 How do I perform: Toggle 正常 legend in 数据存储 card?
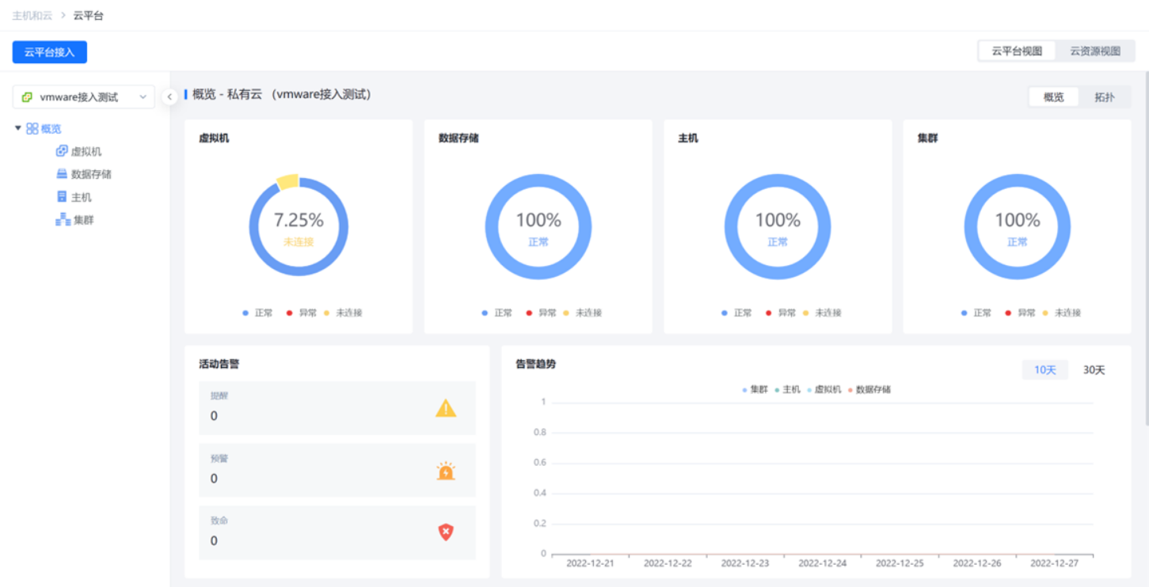[x=497, y=313]
